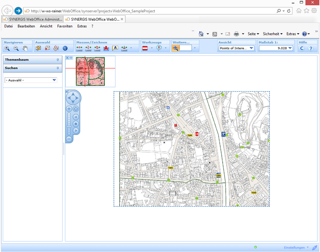Open the maptip balloon tool in Werkzeuge
Screen dimensions: 320x252
tap(158, 48)
